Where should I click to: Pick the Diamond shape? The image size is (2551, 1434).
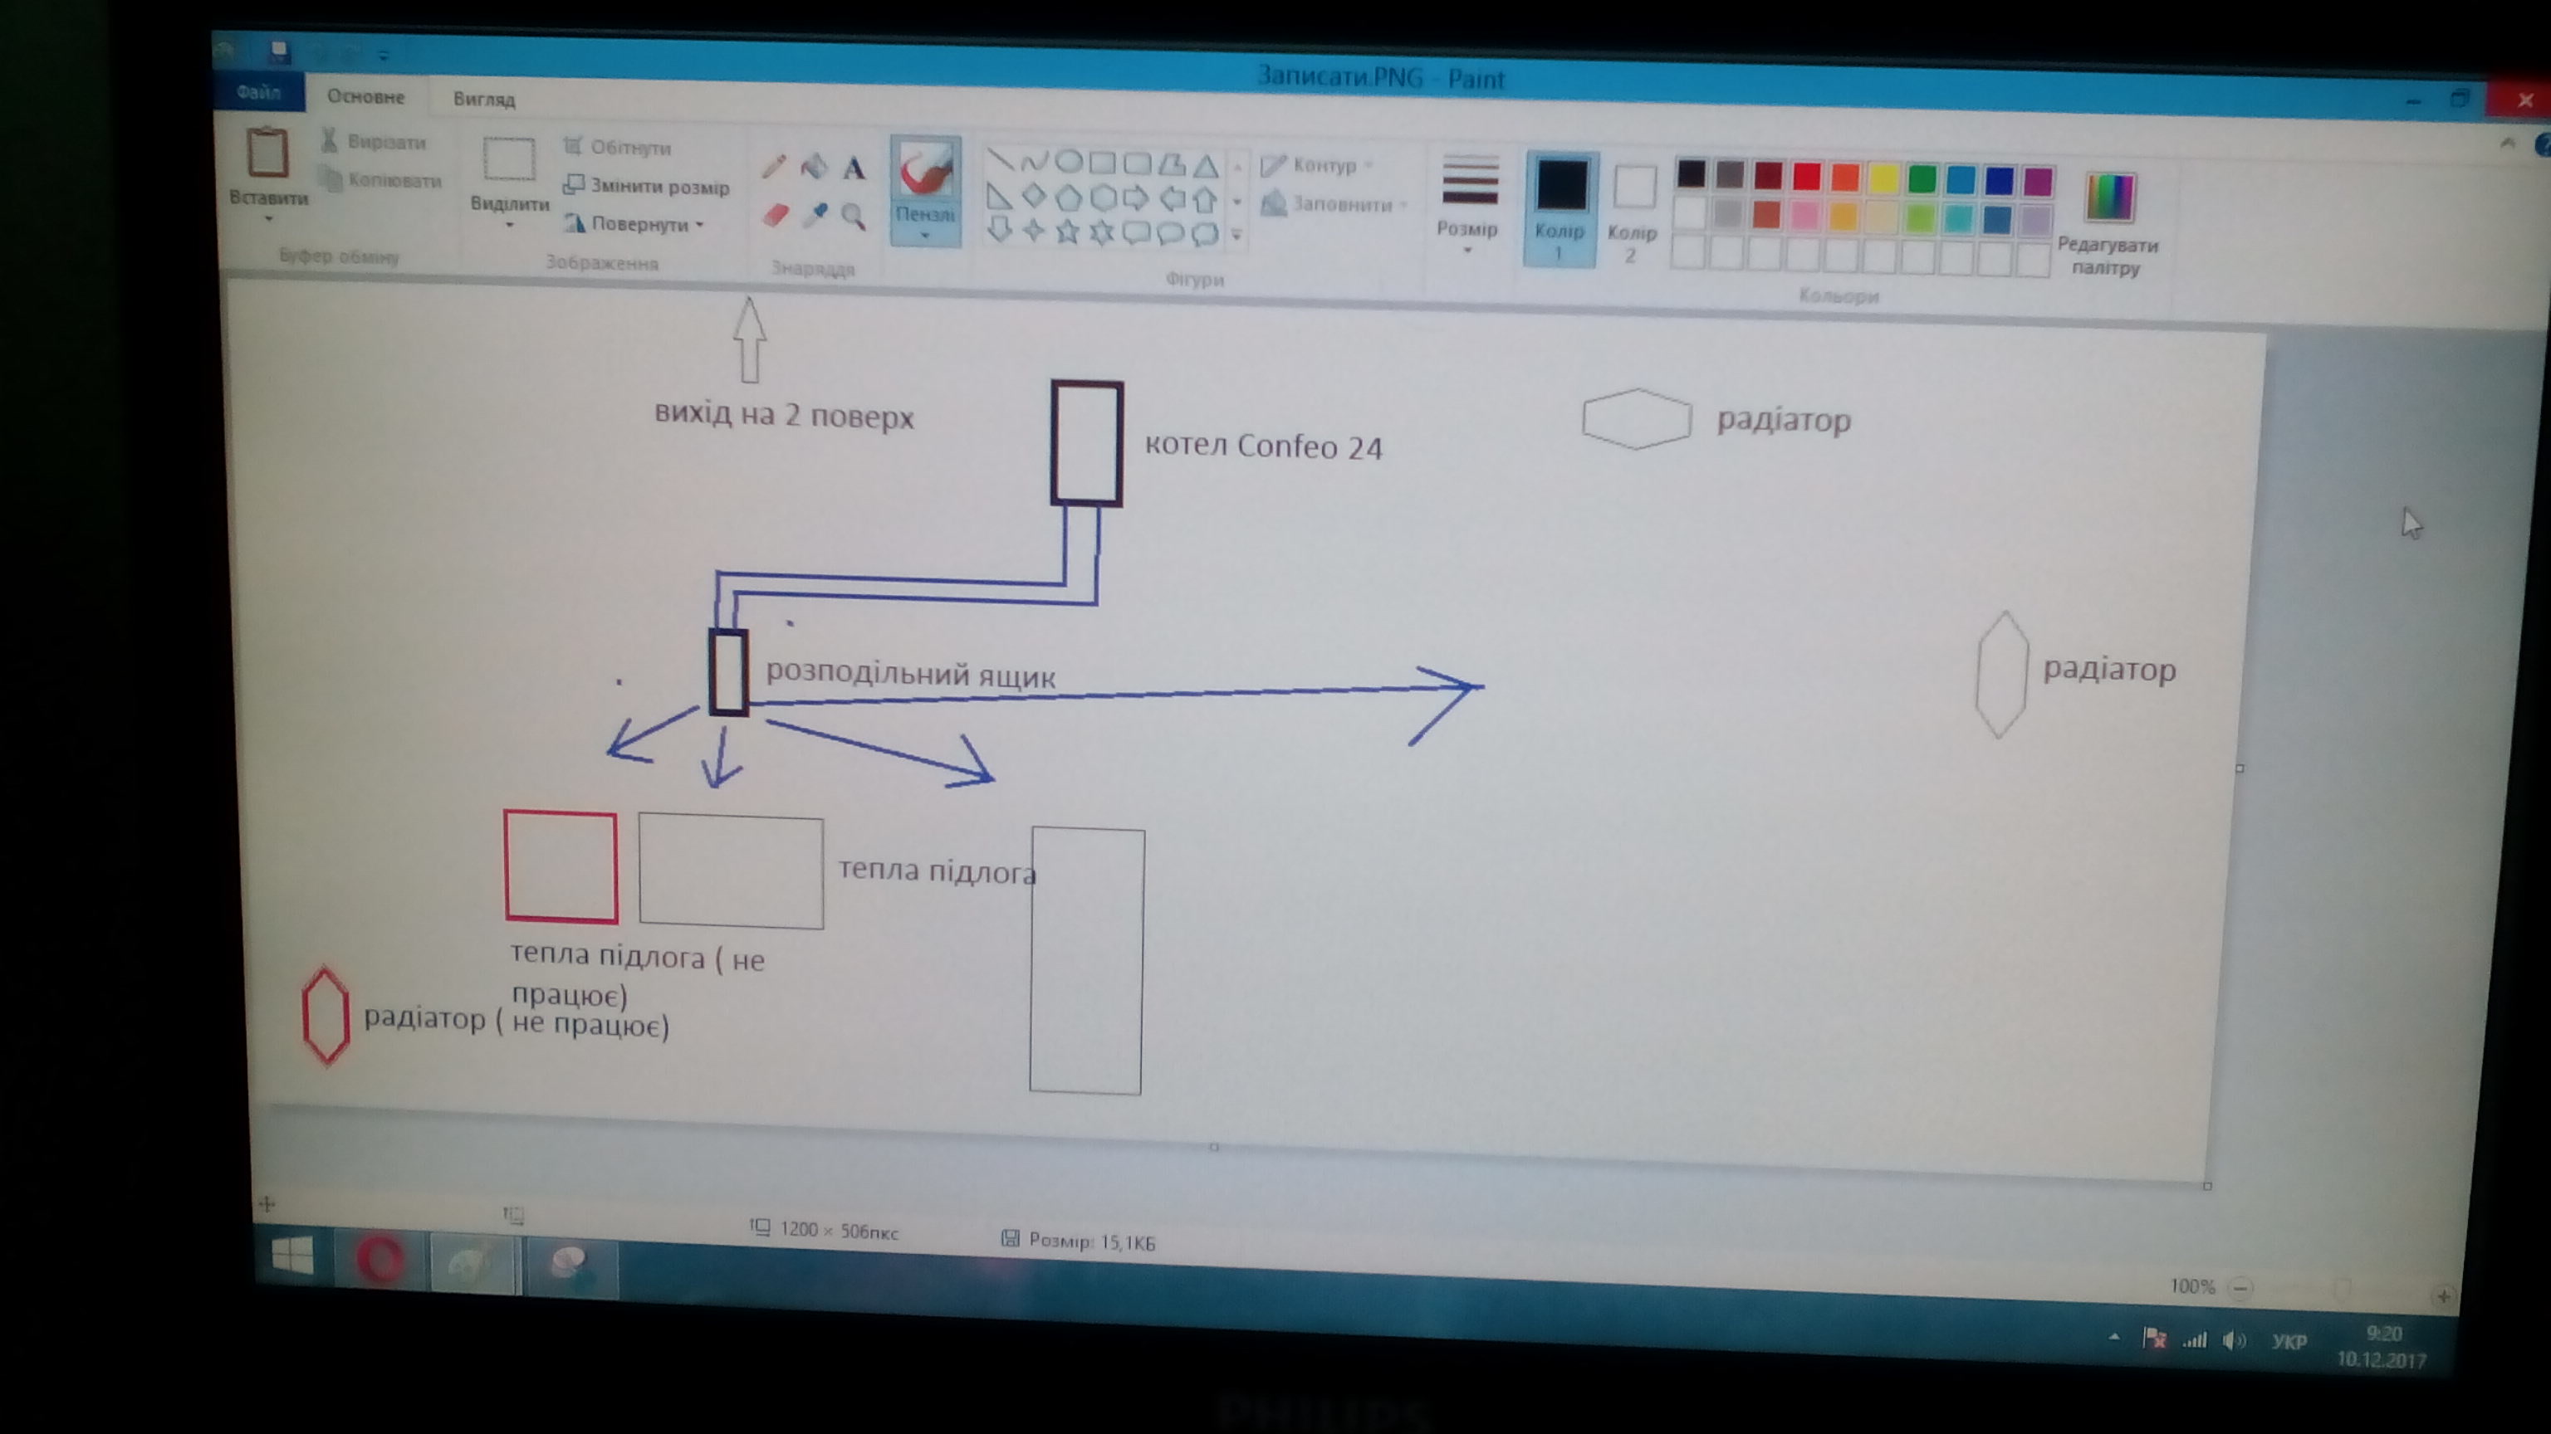tap(1034, 196)
